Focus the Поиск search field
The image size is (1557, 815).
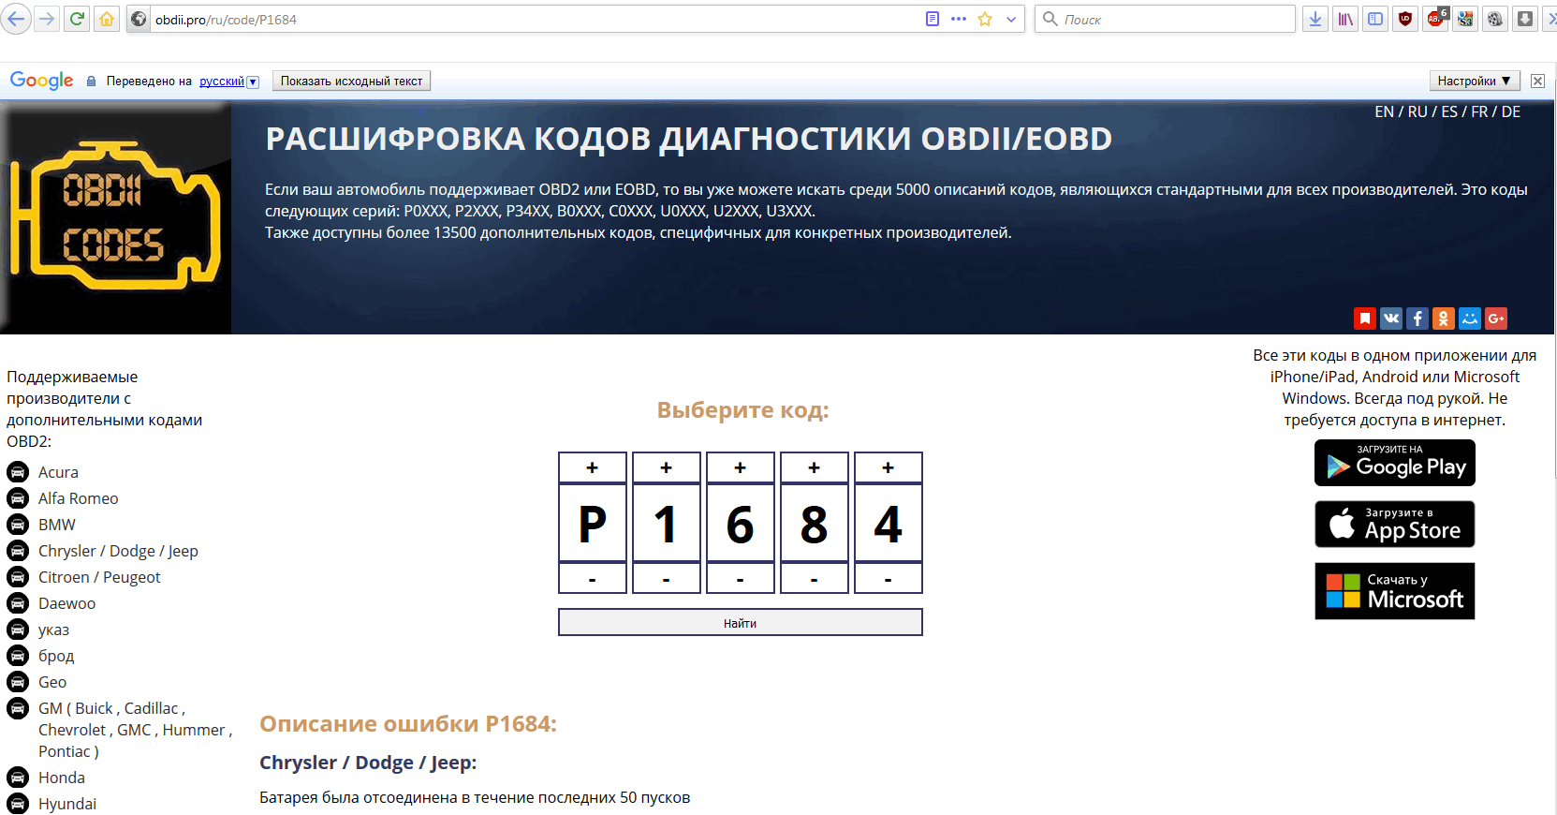pos(1165,19)
